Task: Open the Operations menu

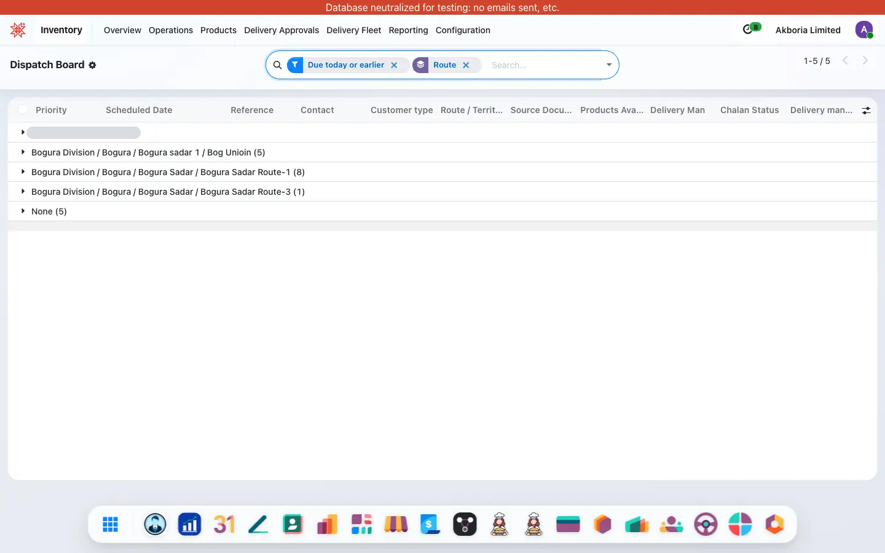Action: (171, 30)
